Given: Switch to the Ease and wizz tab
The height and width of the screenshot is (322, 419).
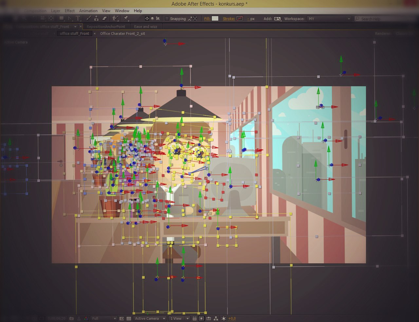Looking at the screenshot, I should click(x=146, y=27).
